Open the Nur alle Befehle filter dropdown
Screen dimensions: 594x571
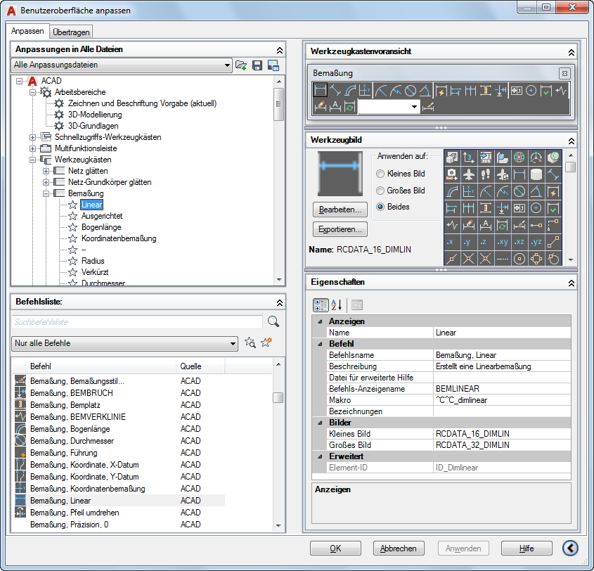(x=232, y=344)
